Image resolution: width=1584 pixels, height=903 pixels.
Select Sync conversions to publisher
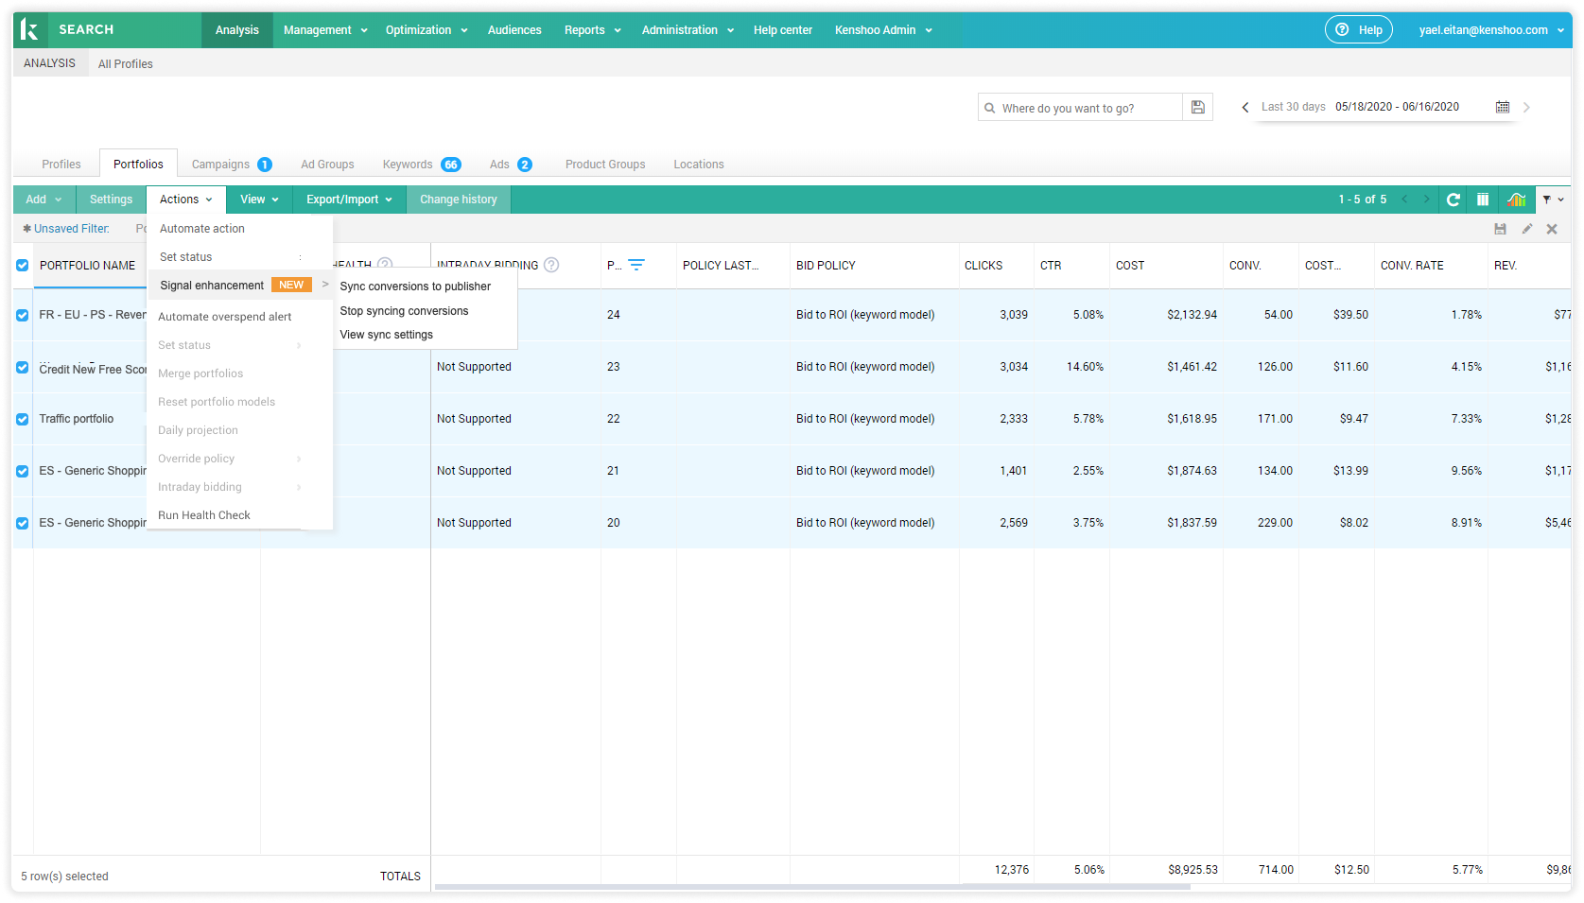(415, 287)
